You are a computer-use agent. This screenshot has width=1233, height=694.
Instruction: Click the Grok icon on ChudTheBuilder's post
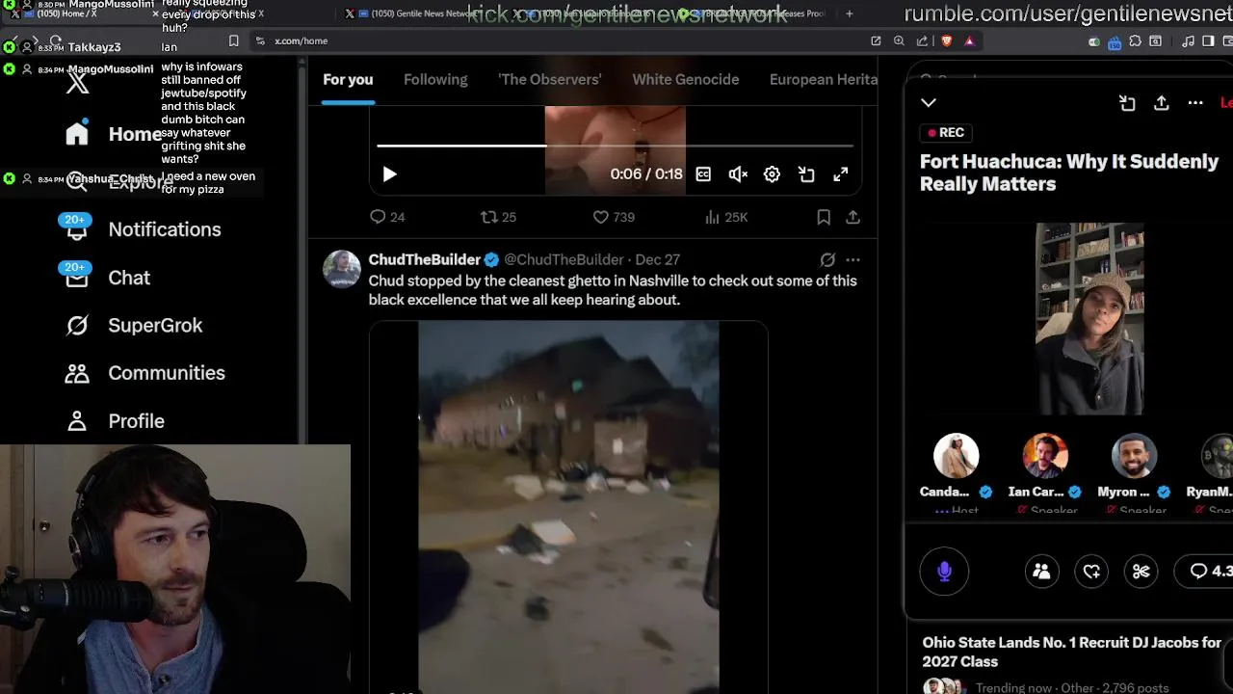point(827,259)
